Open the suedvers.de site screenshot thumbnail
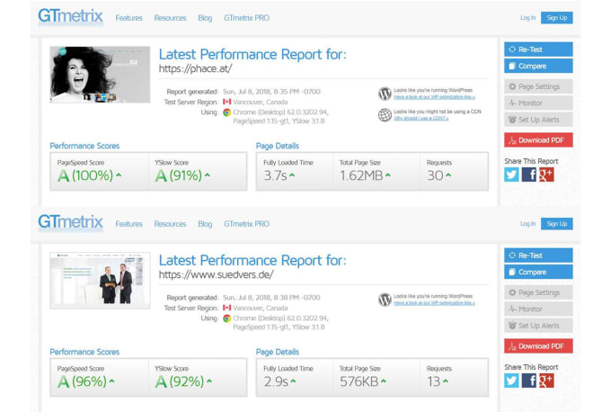 (100, 281)
